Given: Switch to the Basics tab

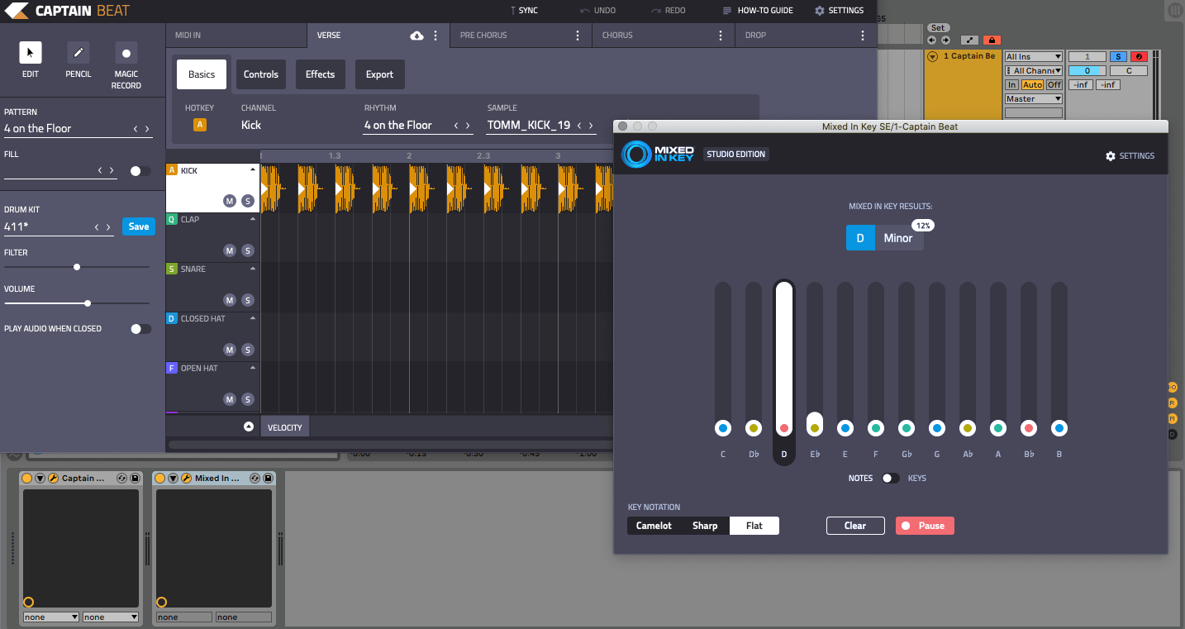Looking at the screenshot, I should click(x=202, y=74).
